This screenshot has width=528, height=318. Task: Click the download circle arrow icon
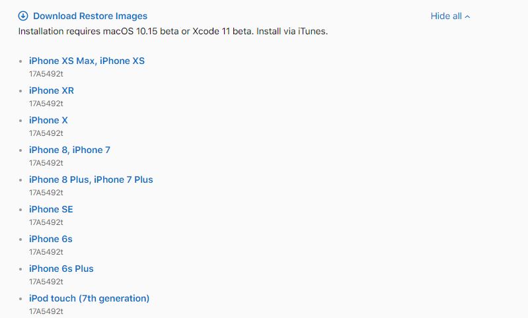click(23, 16)
